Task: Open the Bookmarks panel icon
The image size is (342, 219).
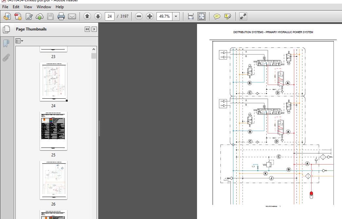Action: click(x=6, y=43)
